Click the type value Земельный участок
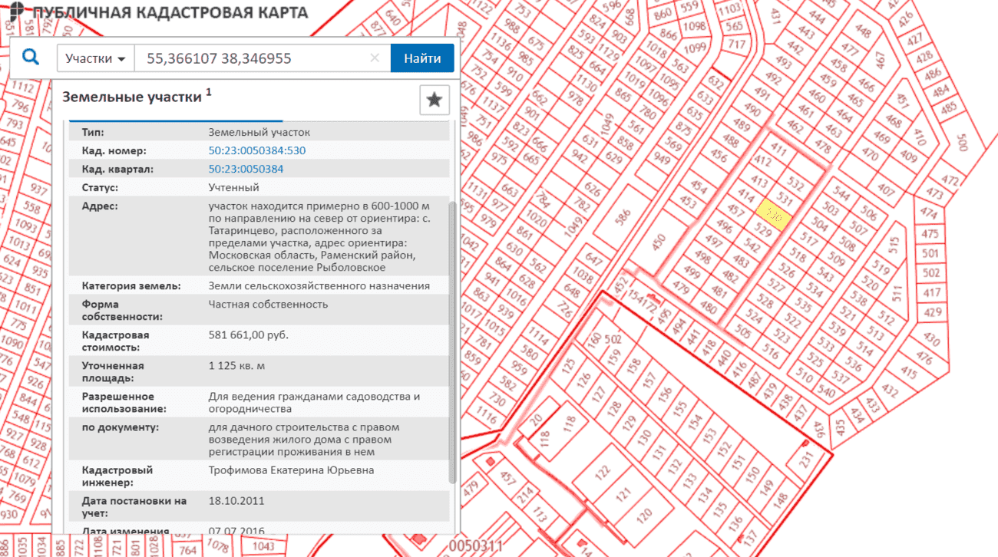The width and height of the screenshot is (998, 557). click(259, 132)
